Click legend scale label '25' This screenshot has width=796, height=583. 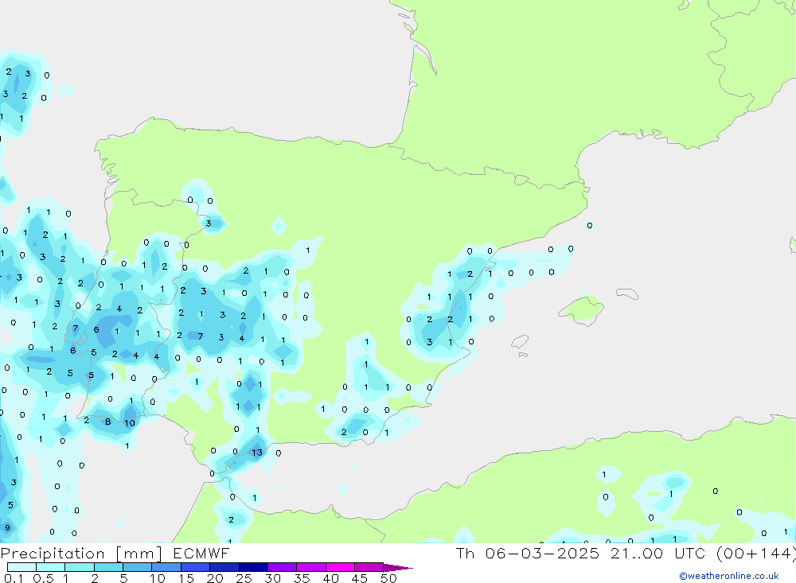pyautogui.click(x=244, y=578)
